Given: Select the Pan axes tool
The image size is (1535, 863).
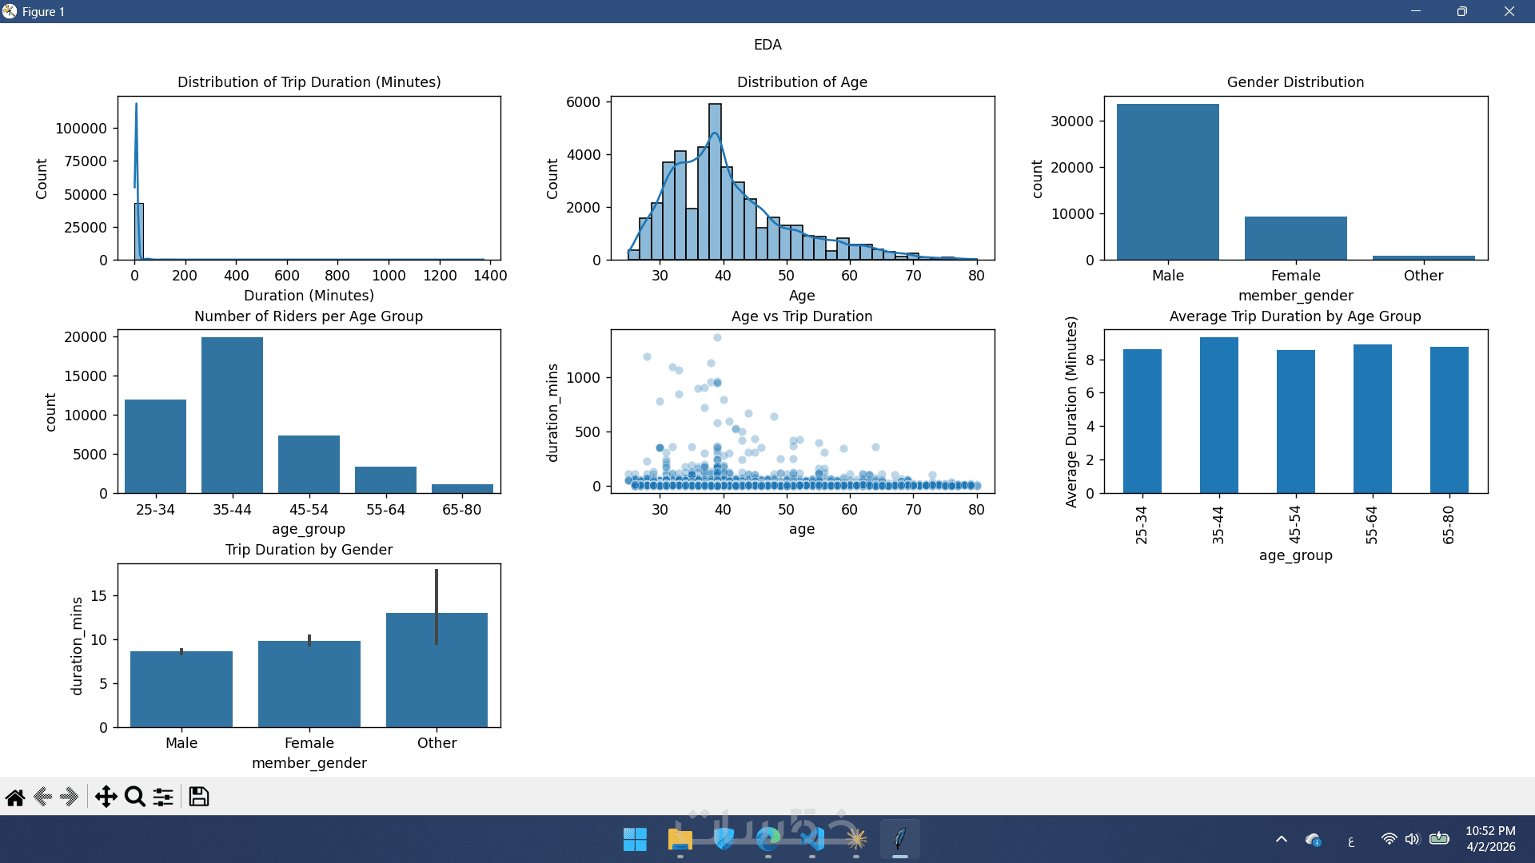Looking at the screenshot, I should point(106,797).
